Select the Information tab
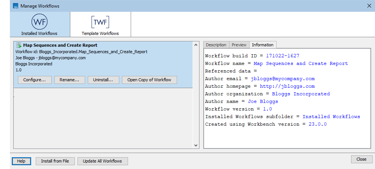375x169 pixels. tap(263, 45)
